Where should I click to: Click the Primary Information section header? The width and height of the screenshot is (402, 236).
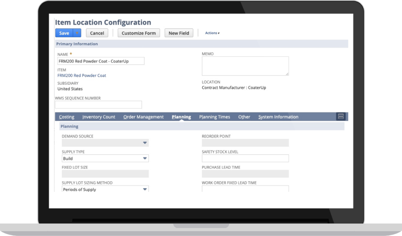[201, 44]
